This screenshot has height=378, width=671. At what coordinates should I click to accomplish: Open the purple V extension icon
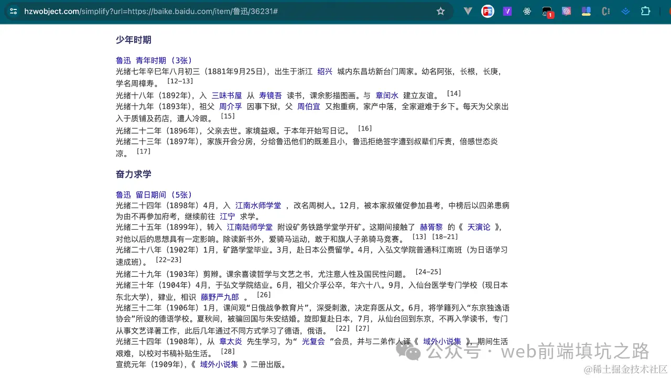pos(507,11)
